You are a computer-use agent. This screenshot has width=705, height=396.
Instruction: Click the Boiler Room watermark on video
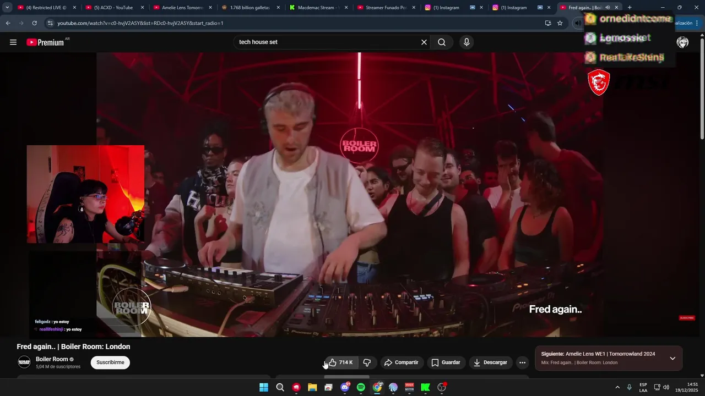pyautogui.click(x=131, y=306)
